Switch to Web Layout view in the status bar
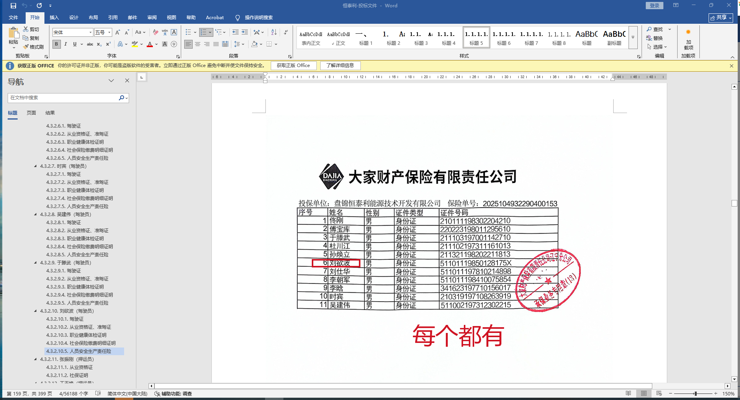This screenshot has width=740, height=400. [659, 393]
